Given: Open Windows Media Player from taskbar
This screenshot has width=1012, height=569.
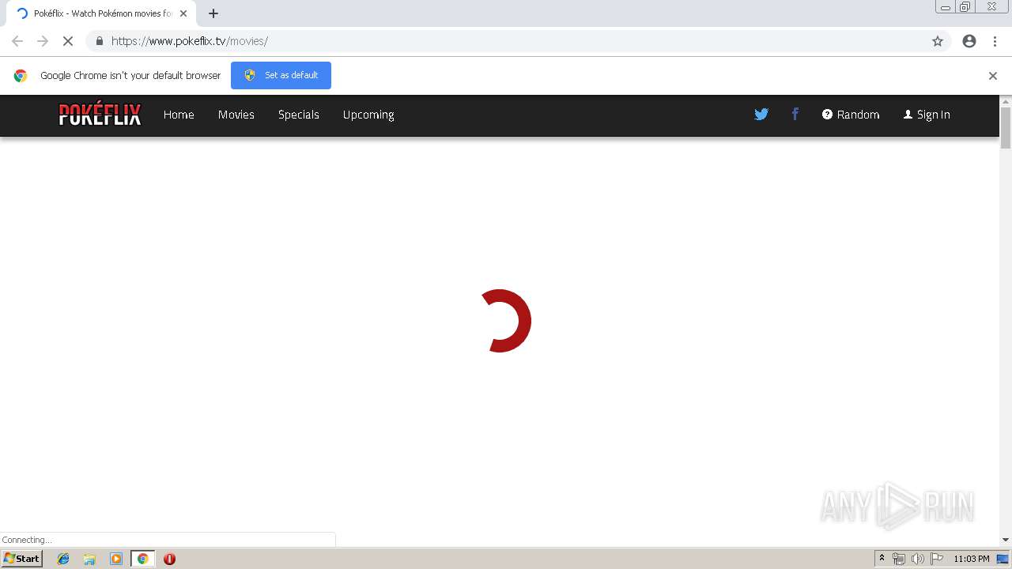Looking at the screenshot, I should [x=116, y=559].
